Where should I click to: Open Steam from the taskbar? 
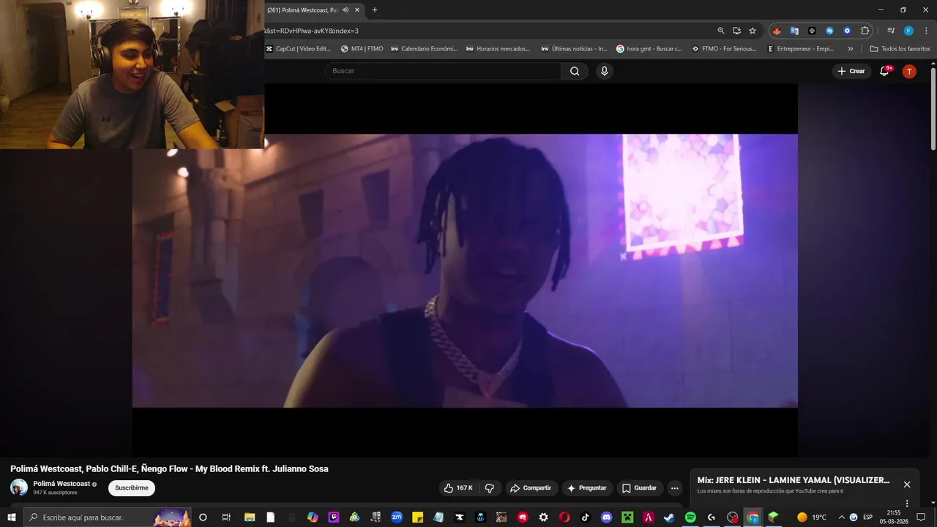coord(669,517)
